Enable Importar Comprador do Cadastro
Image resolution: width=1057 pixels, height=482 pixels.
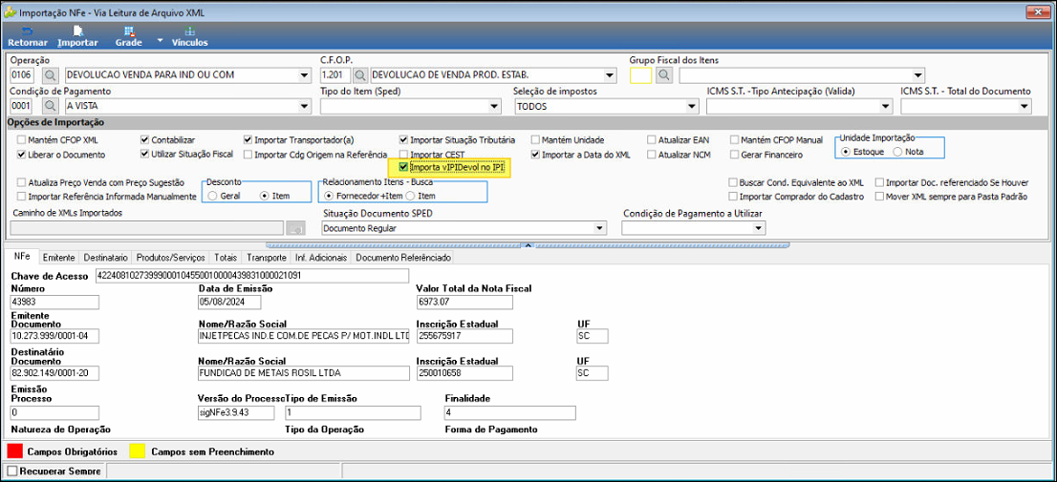coord(733,197)
